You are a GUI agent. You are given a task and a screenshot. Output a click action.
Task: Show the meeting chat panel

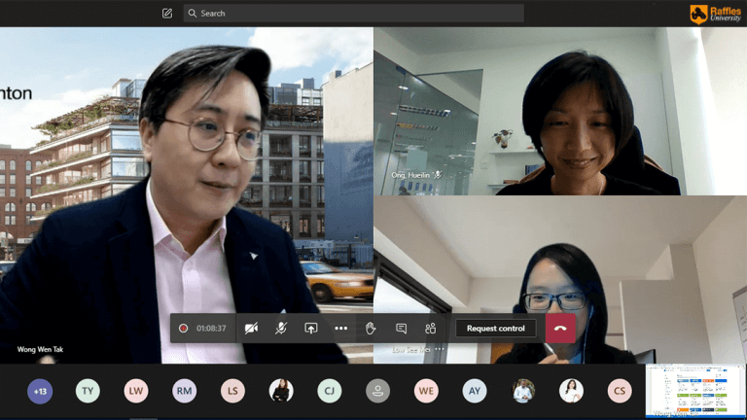click(401, 329)
